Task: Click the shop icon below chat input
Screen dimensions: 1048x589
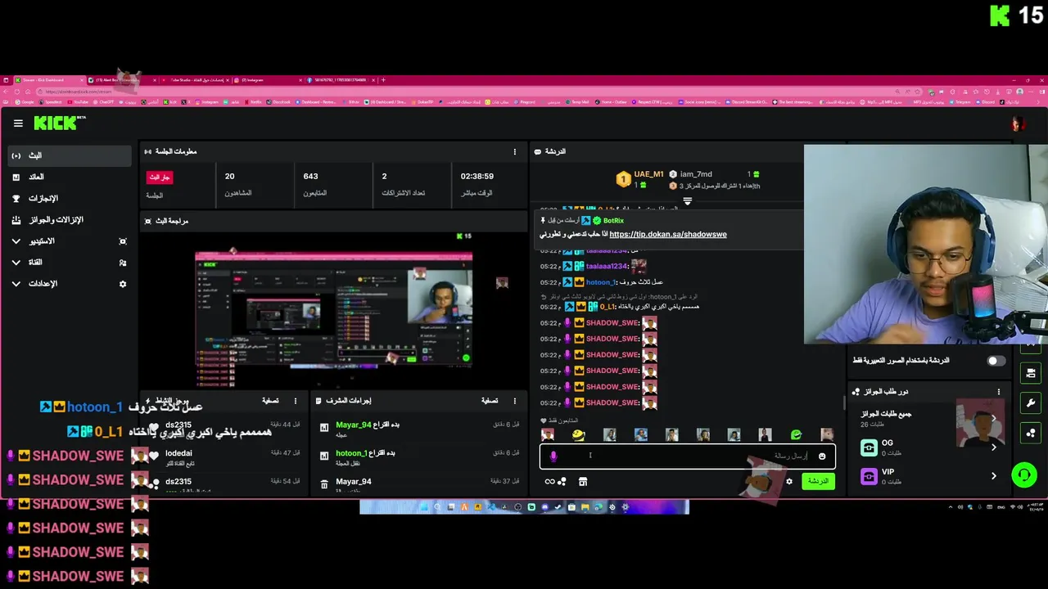Action: (x=583, y=482)
